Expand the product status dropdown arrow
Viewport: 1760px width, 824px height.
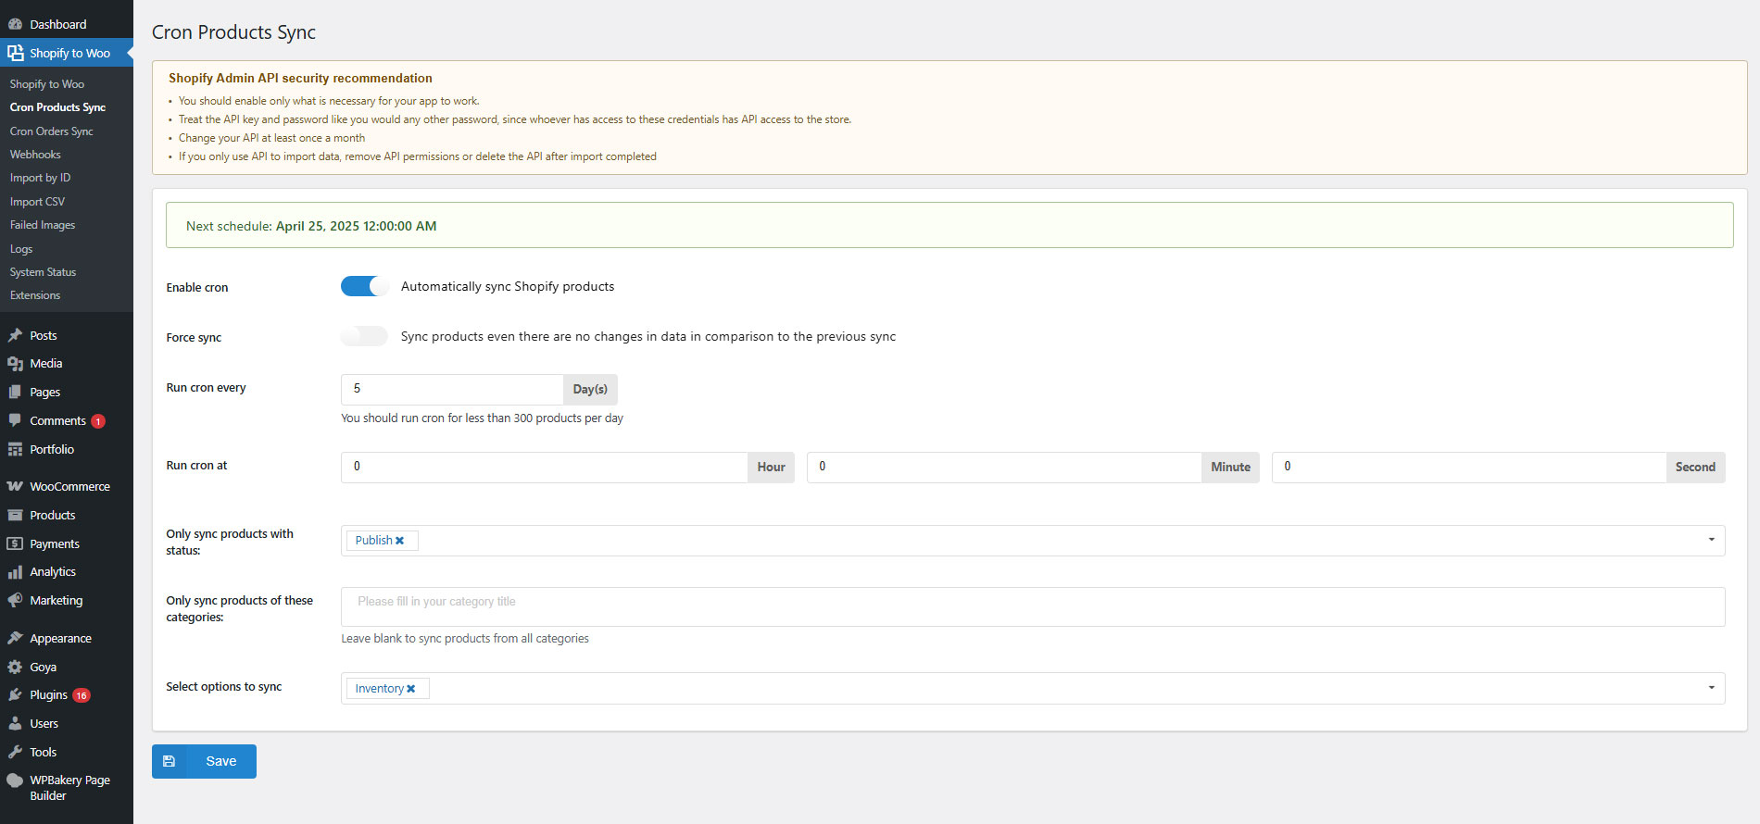click(x=1711, y=540)
